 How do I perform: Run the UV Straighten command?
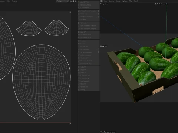(88, 50)
